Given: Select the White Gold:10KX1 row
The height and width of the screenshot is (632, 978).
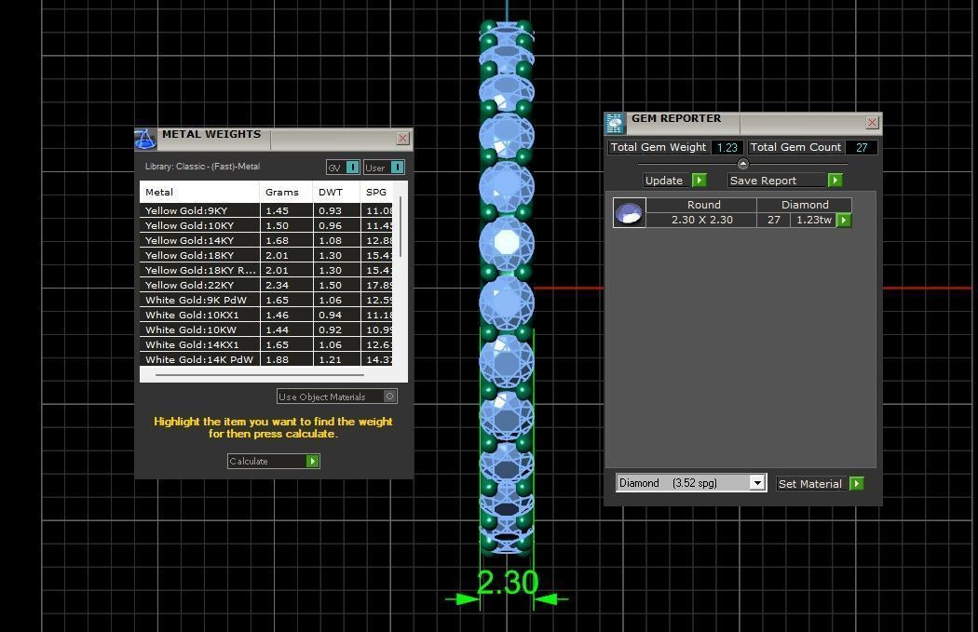Looking at the screenshot, I should 266,316.
